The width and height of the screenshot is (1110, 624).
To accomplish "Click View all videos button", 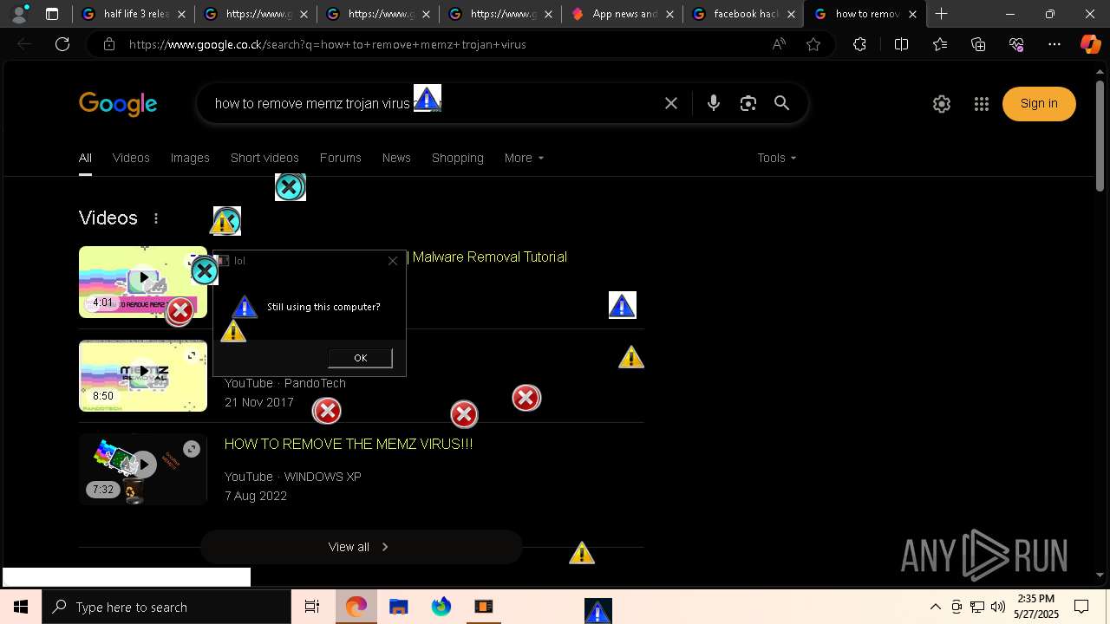I will [x=361, y=547].
